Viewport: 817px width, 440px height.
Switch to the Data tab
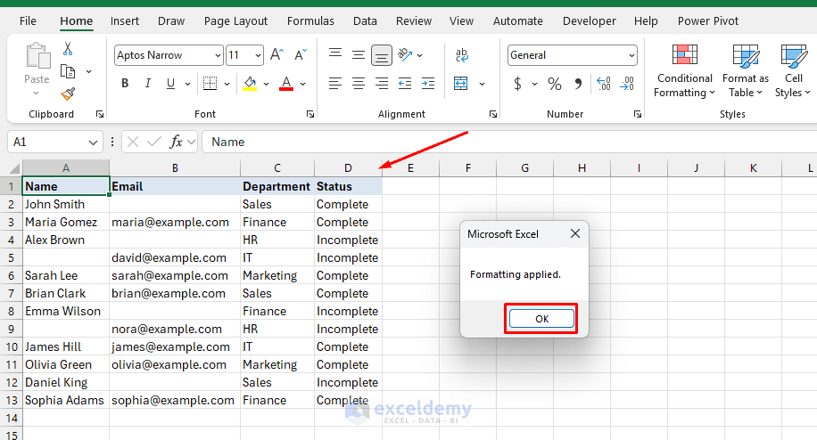tap(365, 21)
